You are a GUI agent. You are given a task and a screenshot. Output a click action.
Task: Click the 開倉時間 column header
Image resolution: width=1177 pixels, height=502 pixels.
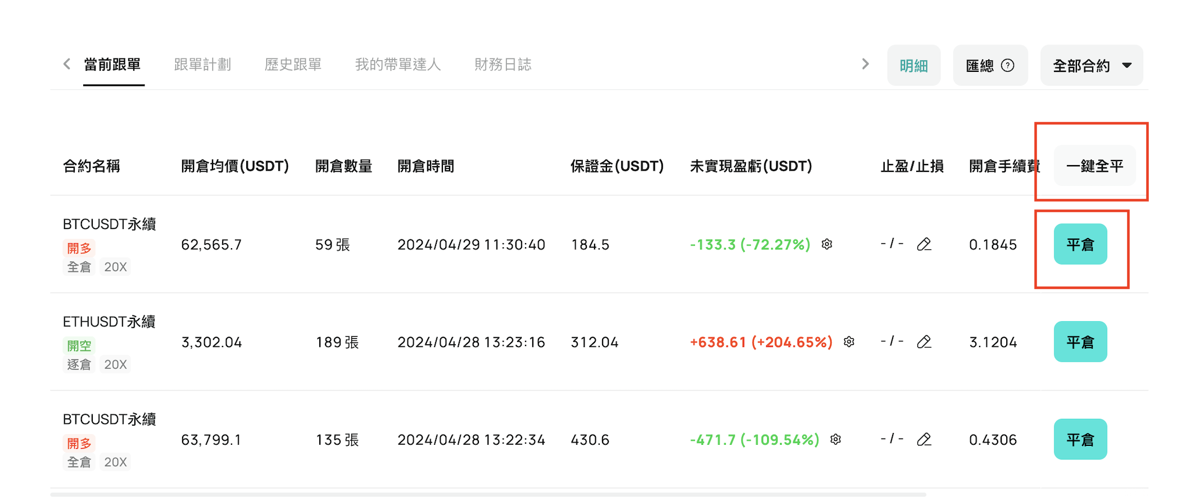pos(425,166)
